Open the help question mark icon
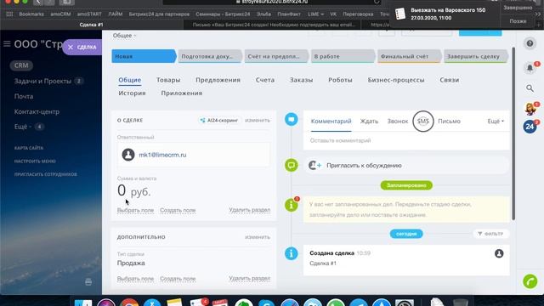This screenshot has width=544, height=306. (530, 43)
